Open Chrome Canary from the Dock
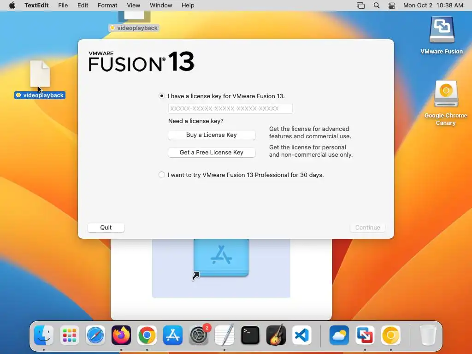Image resolution: width=472 pixels, height=354 pixels. coord(391,335)
